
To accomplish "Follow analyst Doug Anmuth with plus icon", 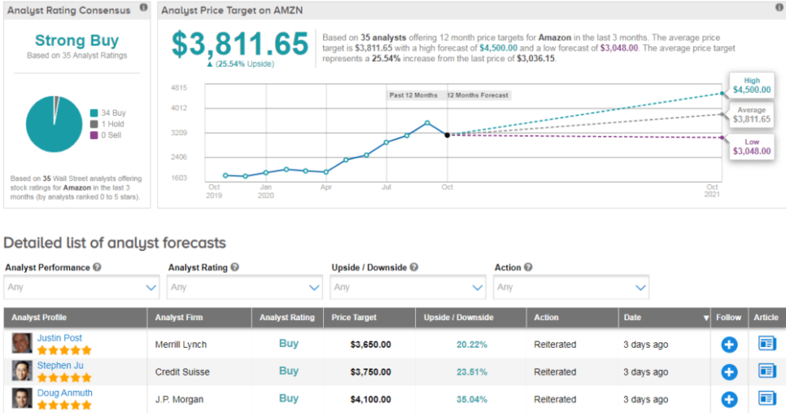I will (729, 399).
